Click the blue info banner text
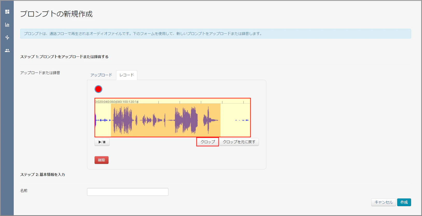Viewport: 422px width, 216px height. tap(143, 34)
